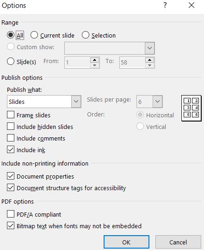Click the Cancel button

178,242
